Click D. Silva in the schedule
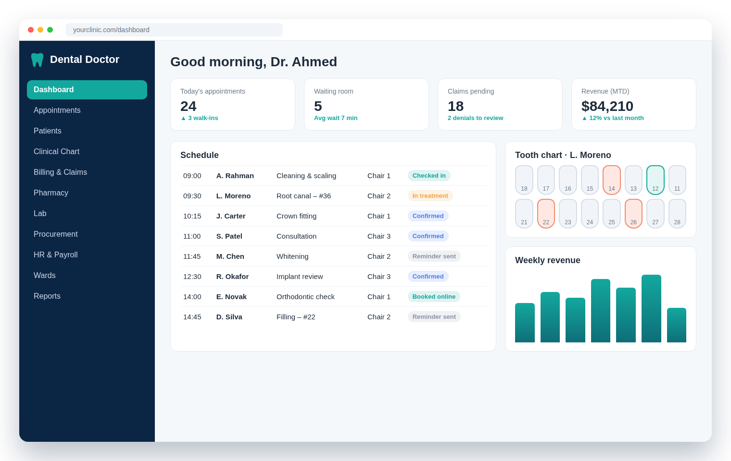731x461 pixels. tap(229, 317)
